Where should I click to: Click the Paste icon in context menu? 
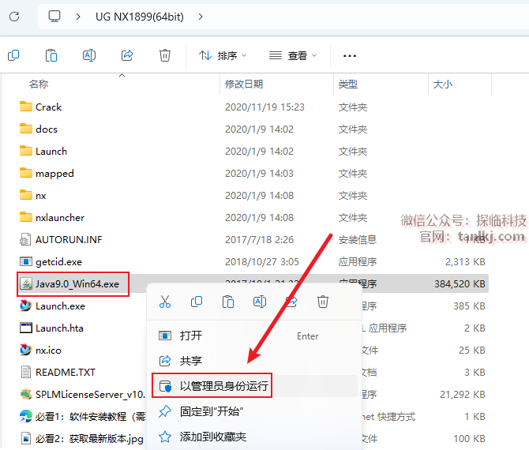click(228, 302)
